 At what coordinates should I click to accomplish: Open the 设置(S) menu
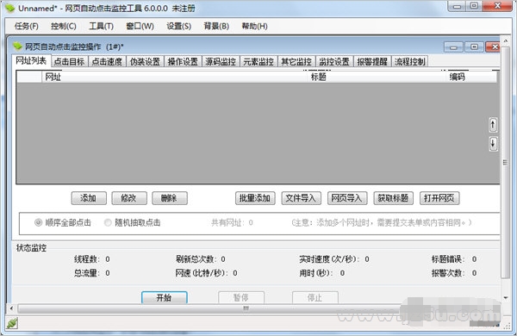pyautogui.click(x=178, y=26)
